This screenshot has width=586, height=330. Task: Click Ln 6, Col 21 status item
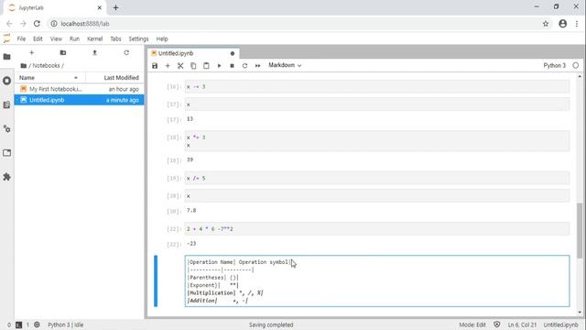coord(522,324)
